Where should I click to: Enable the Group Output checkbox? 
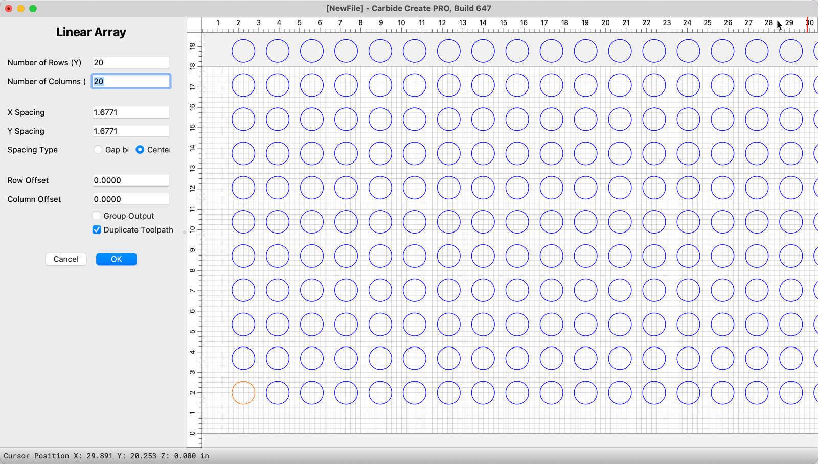(x=97, y=216)
